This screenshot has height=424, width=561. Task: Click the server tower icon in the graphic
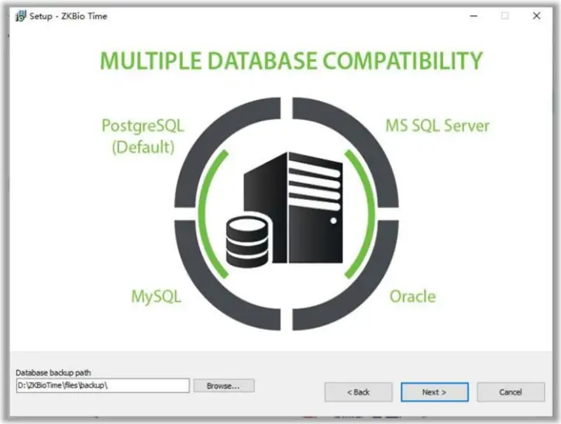[x=294, y=208]
